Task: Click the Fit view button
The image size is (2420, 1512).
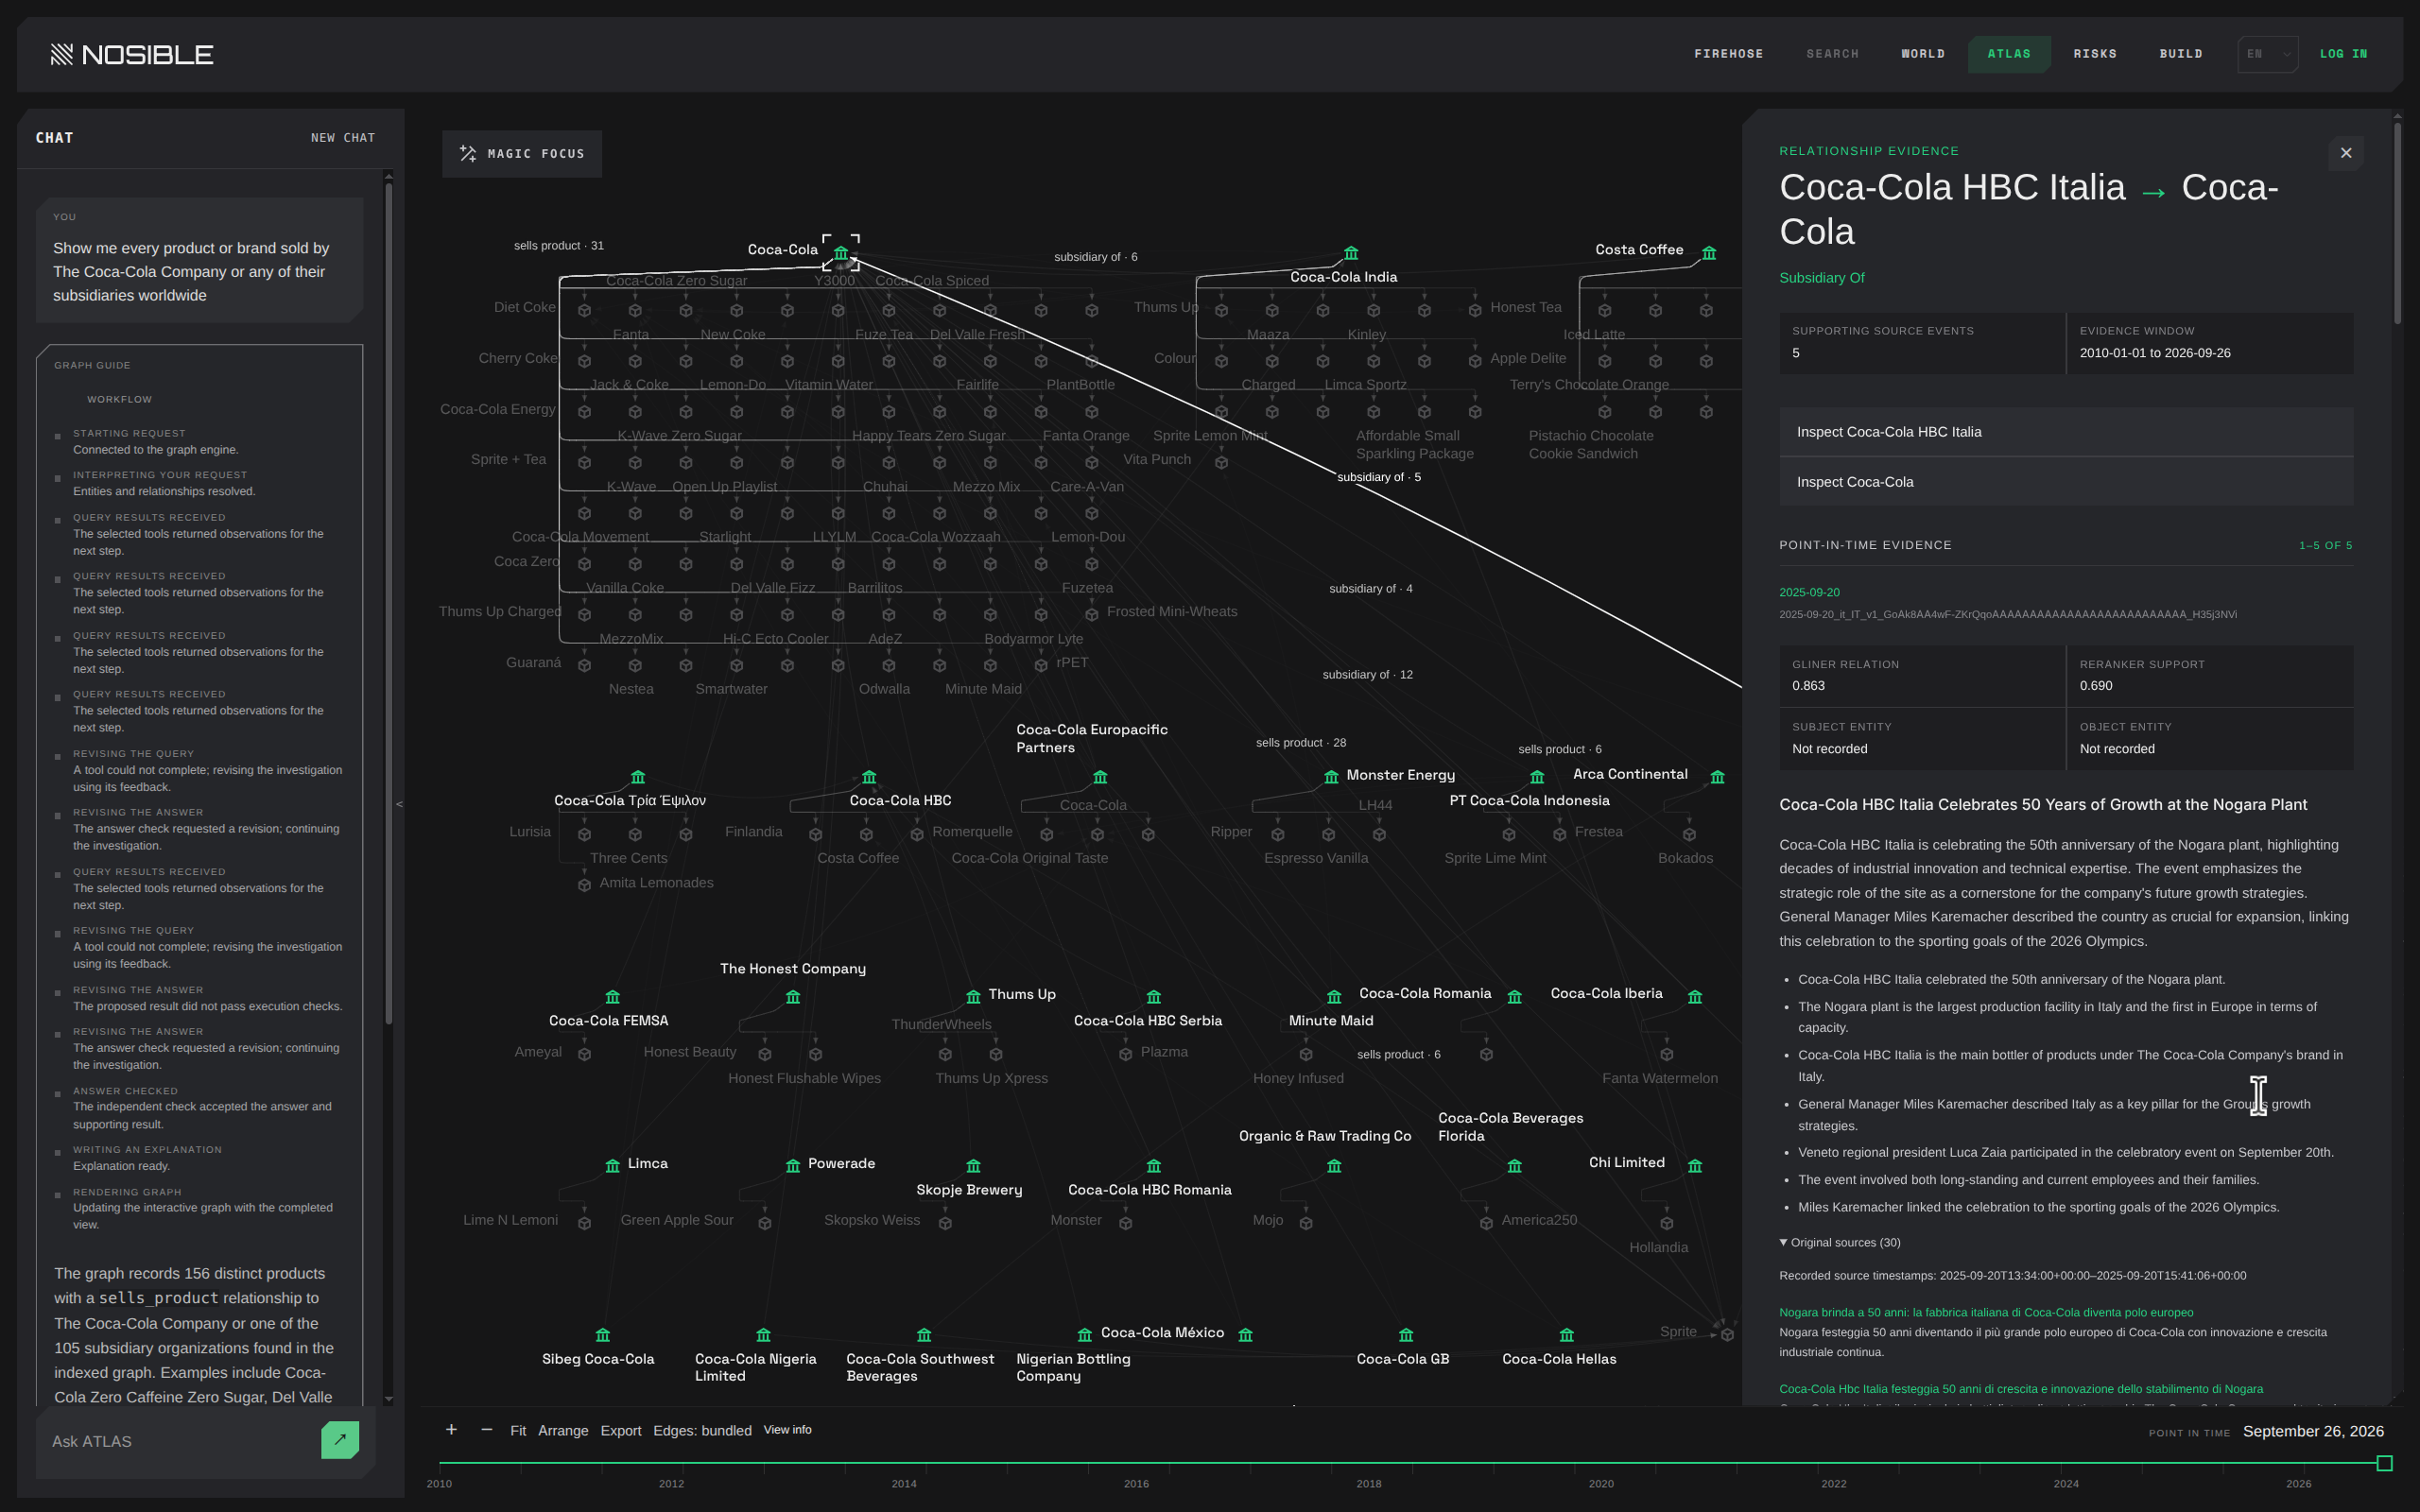Action: (x=518, y=1431)
